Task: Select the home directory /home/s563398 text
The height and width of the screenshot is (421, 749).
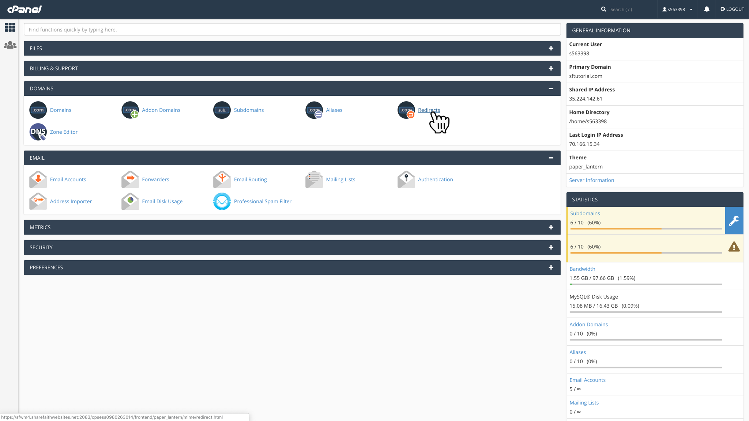Action: pyautogui.click(x=588, y=121)
